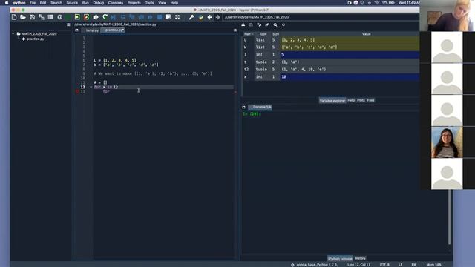The height and width of the screenshot is (267, 475).
Task: Collapse MATH_2305_Fall_2020 project folder
Action: (x=13, y=34)
